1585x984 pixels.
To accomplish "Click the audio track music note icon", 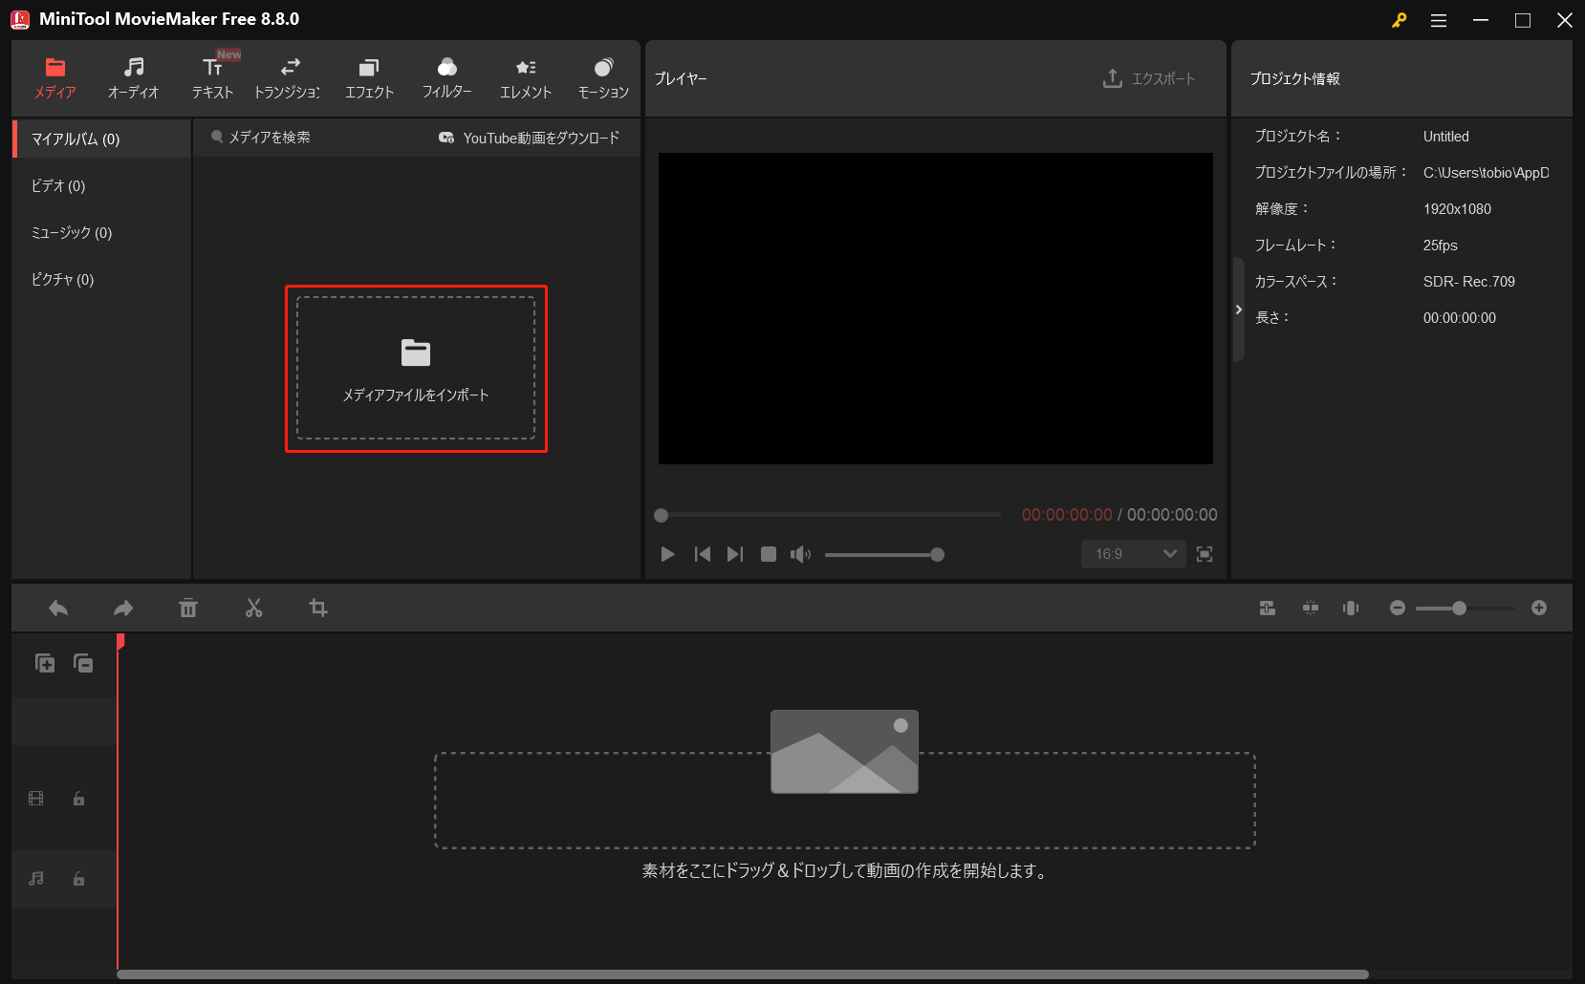I will pos(36,879).
